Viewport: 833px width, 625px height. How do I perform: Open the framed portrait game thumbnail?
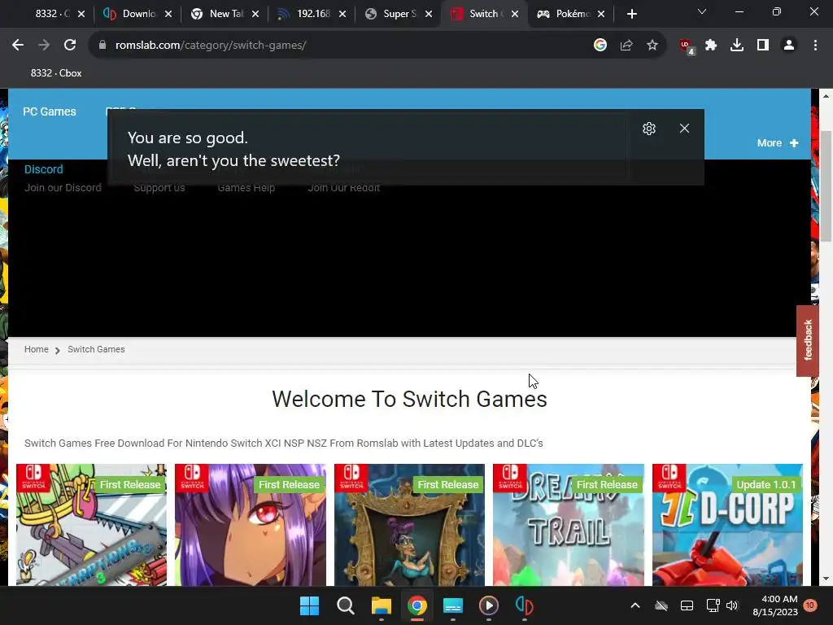pos(410,525)
